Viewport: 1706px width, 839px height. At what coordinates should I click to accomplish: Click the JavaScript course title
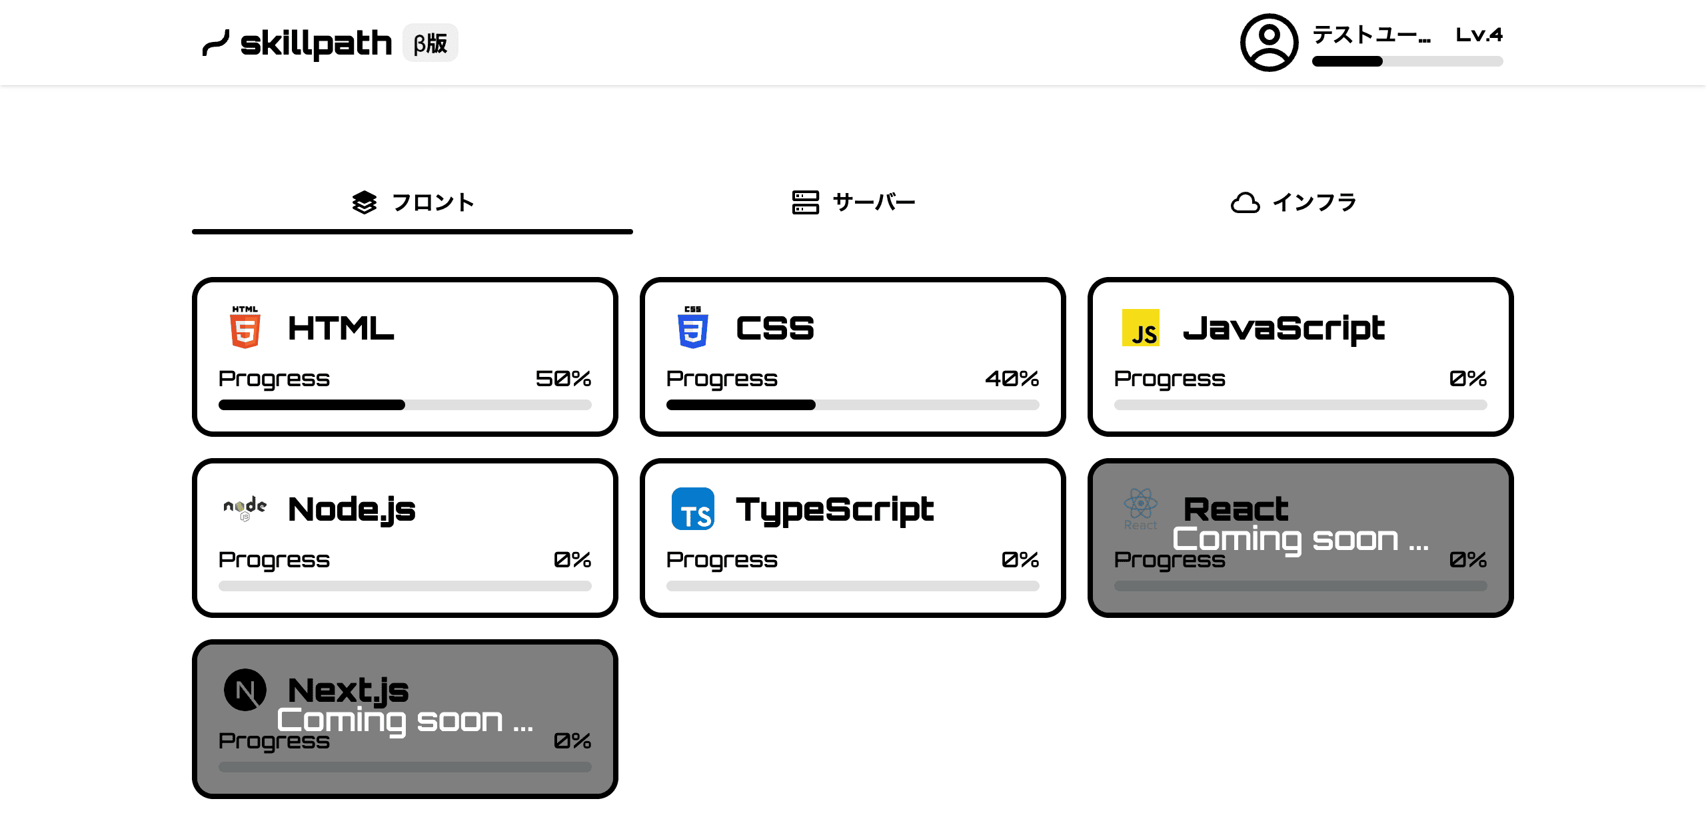1283,328
